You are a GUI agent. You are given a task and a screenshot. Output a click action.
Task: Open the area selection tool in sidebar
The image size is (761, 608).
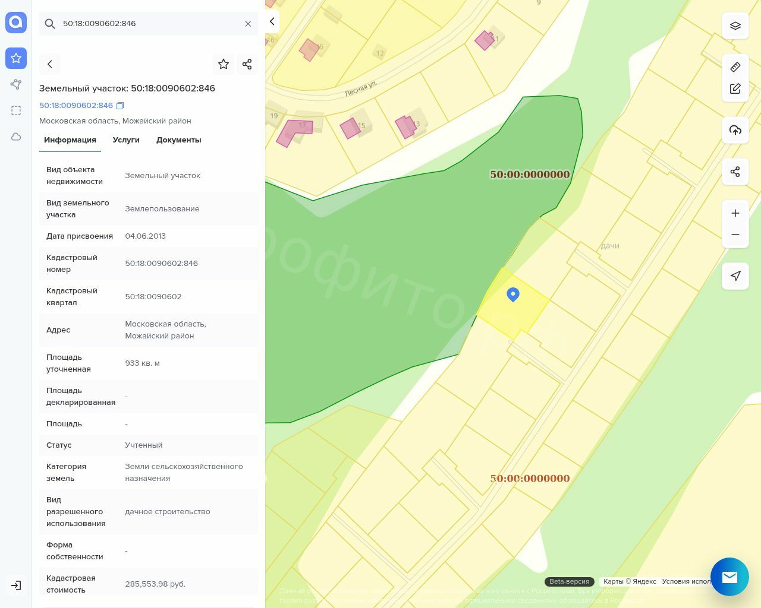[x=16, y=110]
